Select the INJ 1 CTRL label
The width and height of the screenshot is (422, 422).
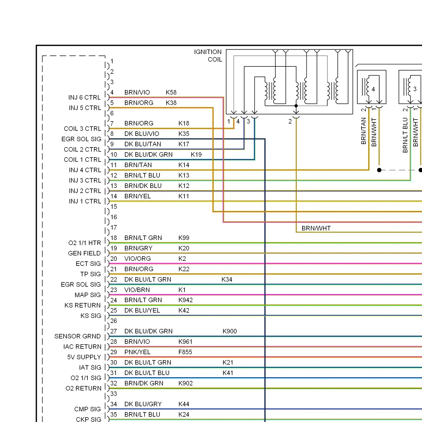coord(85,201)
